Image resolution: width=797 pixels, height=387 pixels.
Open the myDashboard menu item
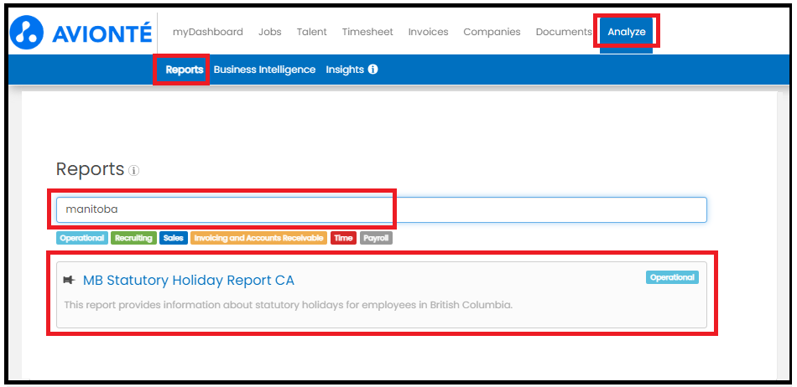207,32
